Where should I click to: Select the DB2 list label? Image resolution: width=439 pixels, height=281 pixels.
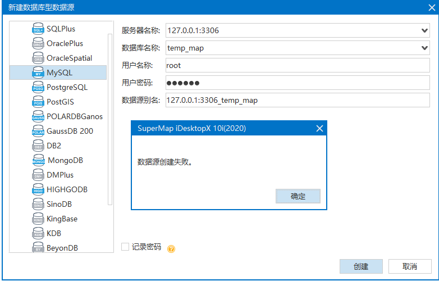pyautogui.click(x=54, y=146)
